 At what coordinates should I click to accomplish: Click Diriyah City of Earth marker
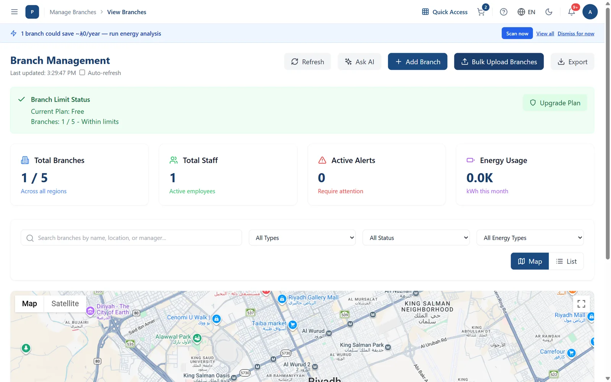pyautogui.click(x=91, y=311)
